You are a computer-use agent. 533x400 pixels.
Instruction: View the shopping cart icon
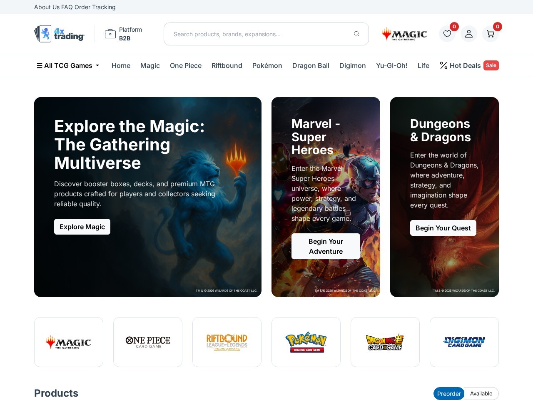click(x=490, y=34)
